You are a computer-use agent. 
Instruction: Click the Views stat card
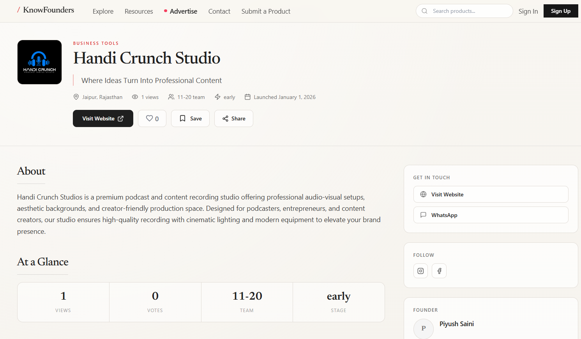pos(63,302)
